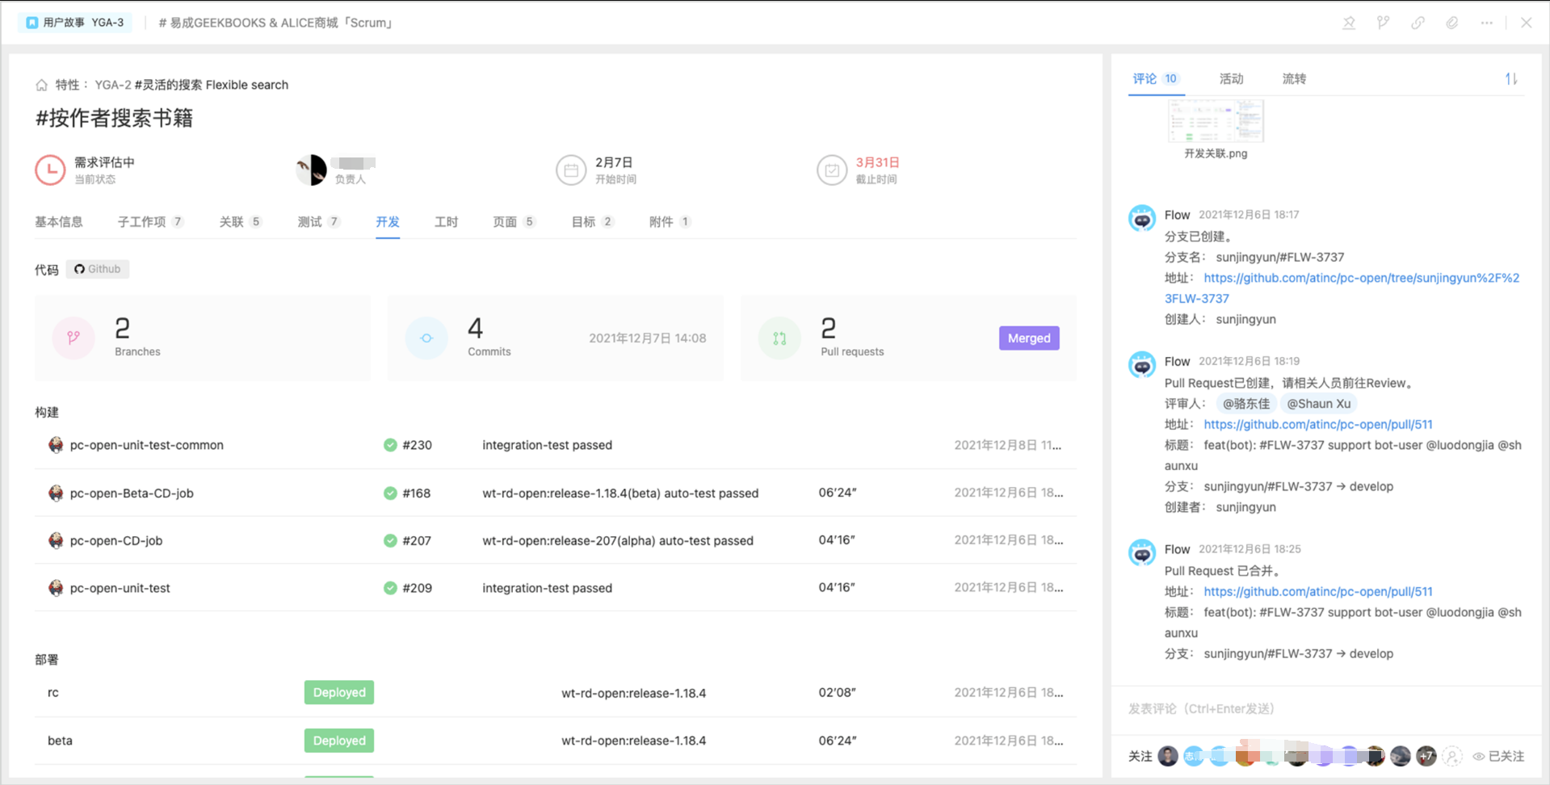The width and height of the screenshot is (1550, 785).
Task: Copy link using the chain icon
Action: (1418, 23)
